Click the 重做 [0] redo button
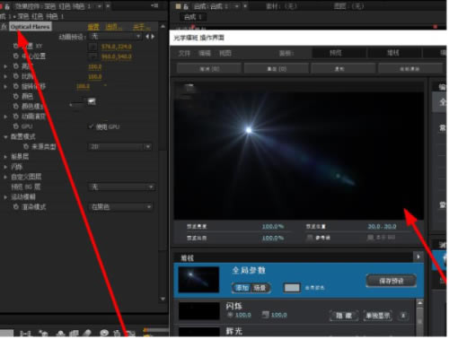449x339 pixels. tap(277, 68)
